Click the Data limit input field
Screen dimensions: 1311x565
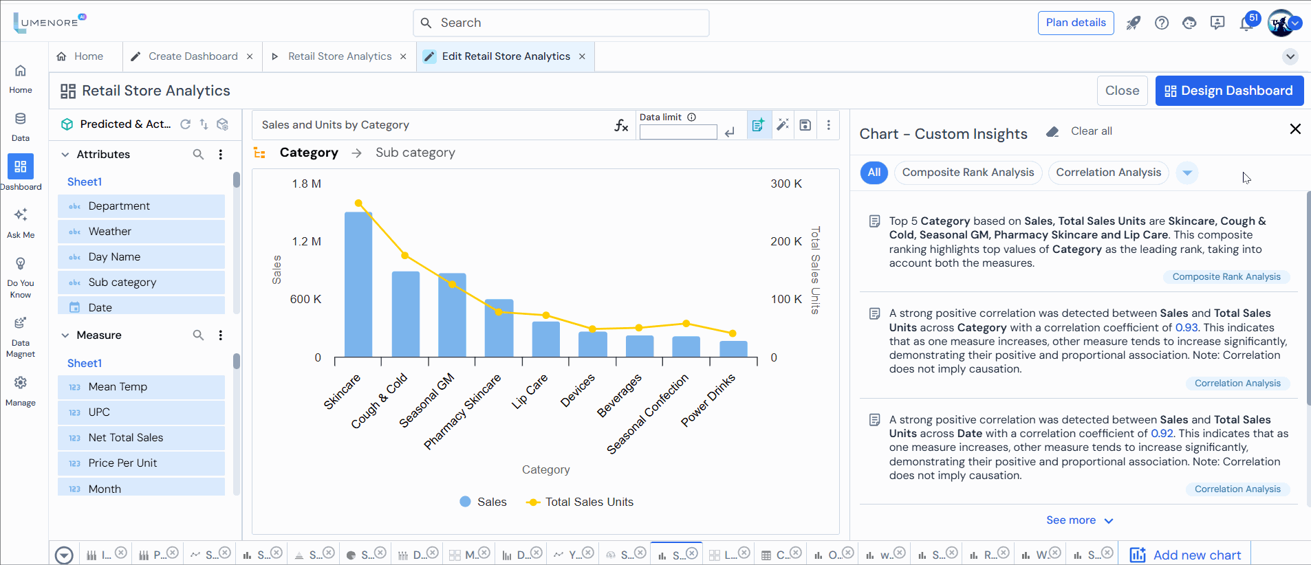point(678,132)
